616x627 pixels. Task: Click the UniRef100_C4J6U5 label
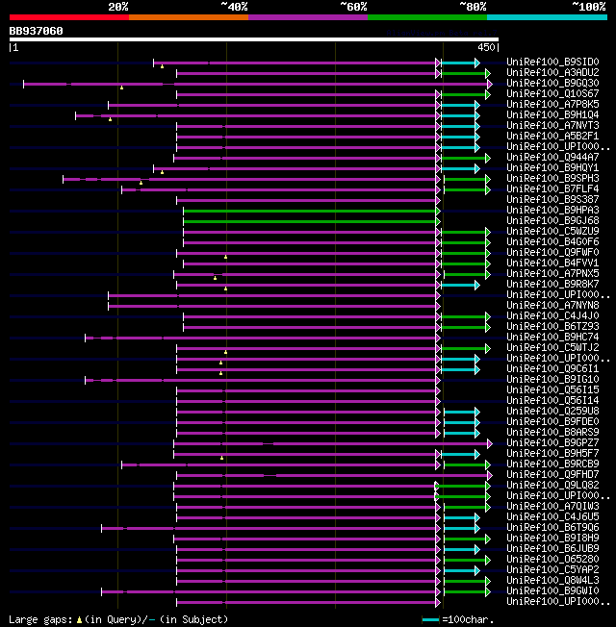click(552, 516)
